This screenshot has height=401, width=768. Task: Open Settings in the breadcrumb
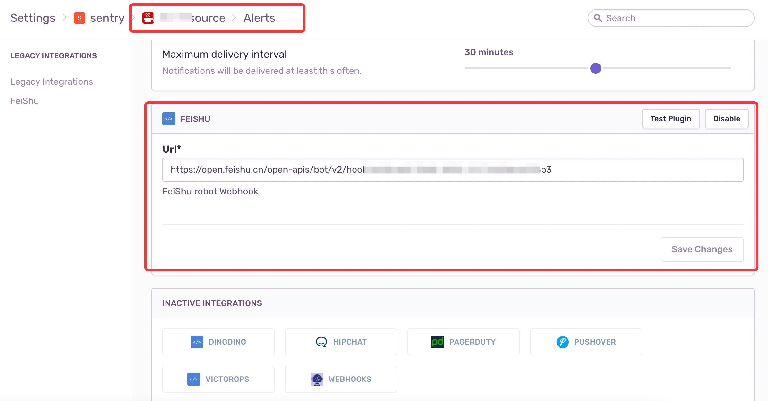[33, 18]
